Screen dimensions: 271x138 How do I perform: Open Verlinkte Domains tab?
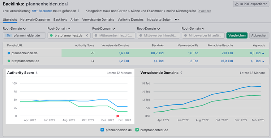click(x=130, y=20)
